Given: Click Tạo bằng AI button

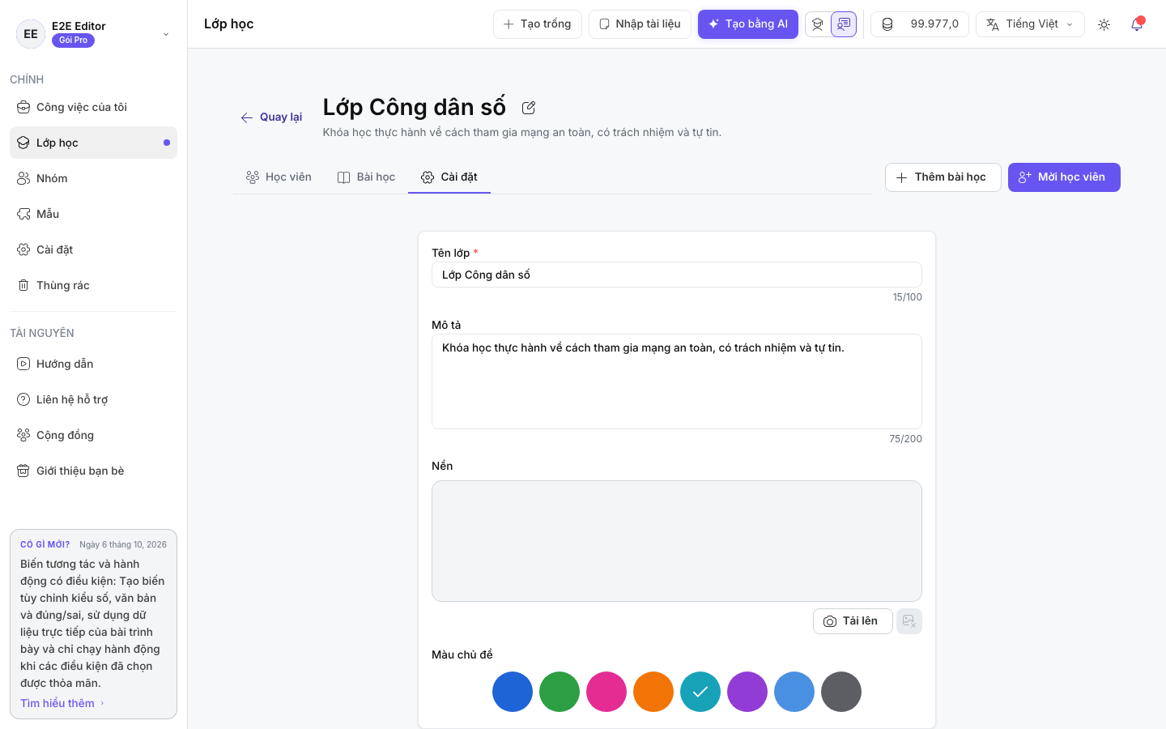Looking at the screenshot, I should click(748, 24).
